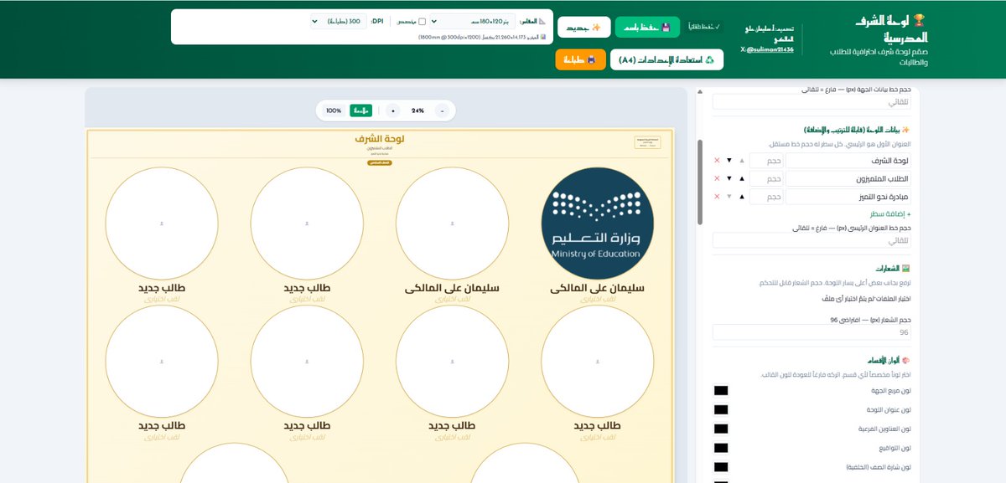Screen dimensions: 1006x483
Task: Click the main title font size field
Action: 812,240
